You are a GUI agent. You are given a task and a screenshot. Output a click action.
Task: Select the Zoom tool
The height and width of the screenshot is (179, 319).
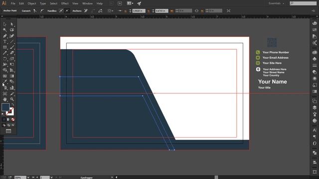click(x=12, y=99)
